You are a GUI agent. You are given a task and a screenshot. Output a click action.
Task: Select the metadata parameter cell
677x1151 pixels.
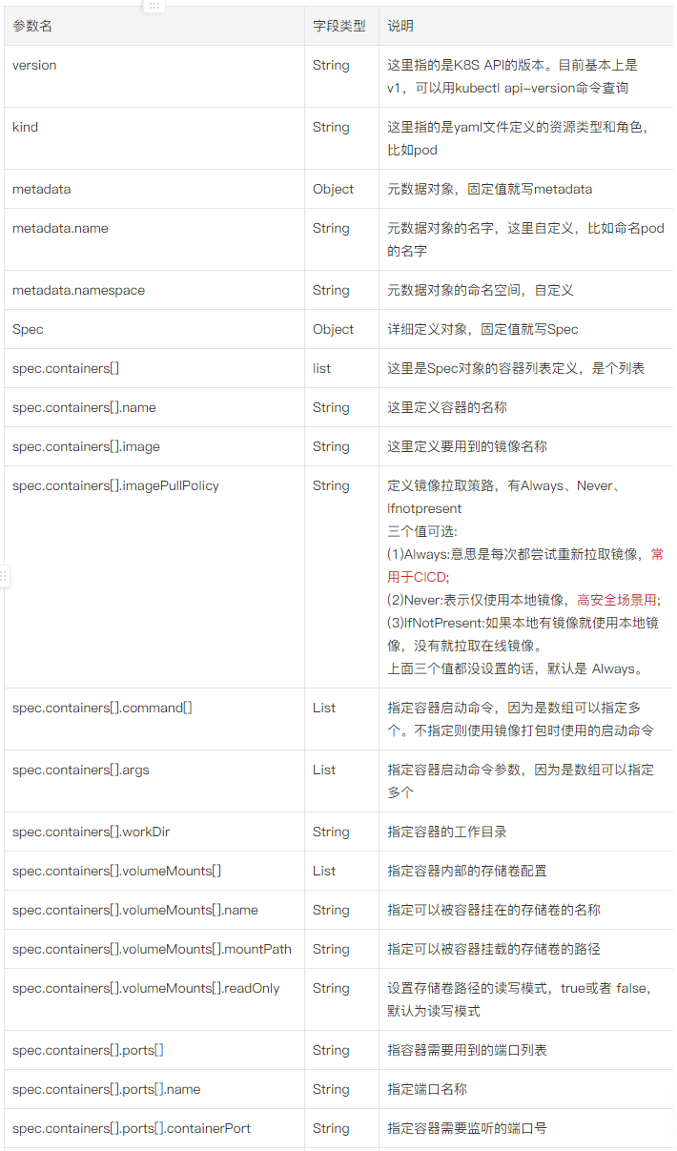(x=154, y=189)
